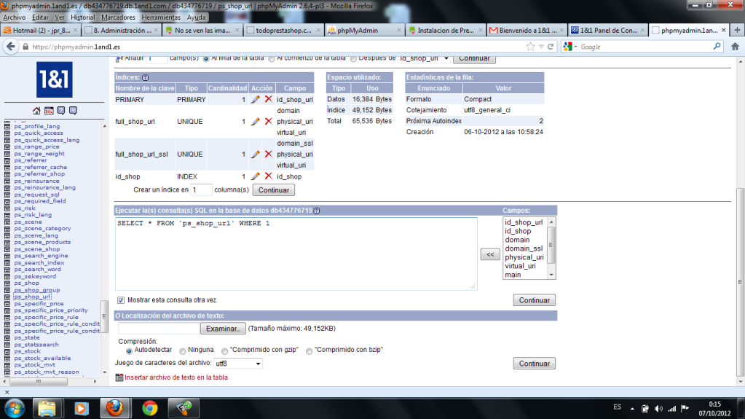The height and width of the screenshot is (419, 745).
Task: Switch to the Hotmail tab
Action: coord(40,30)
